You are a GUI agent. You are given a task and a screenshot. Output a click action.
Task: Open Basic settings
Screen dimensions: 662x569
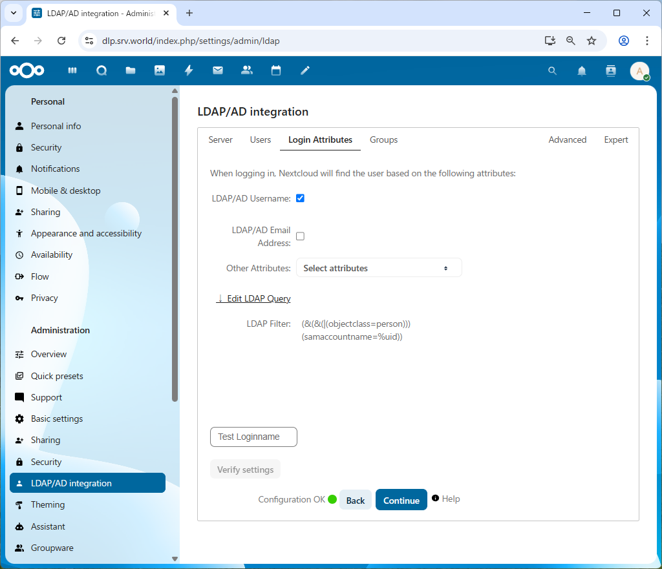point(88,419)
